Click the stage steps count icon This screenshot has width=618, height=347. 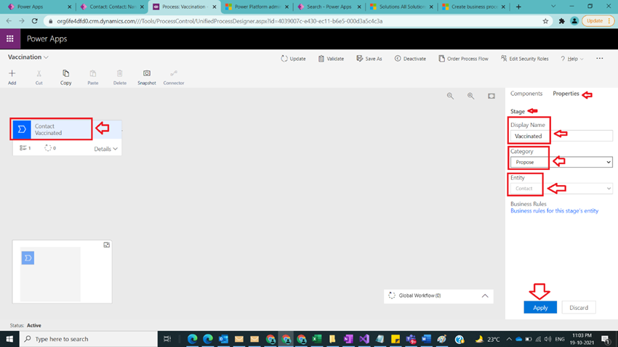click(x=23, y=148)
